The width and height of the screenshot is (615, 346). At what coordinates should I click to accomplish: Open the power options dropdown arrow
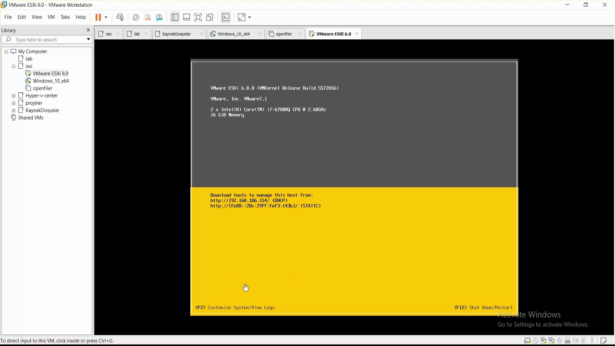106,17
